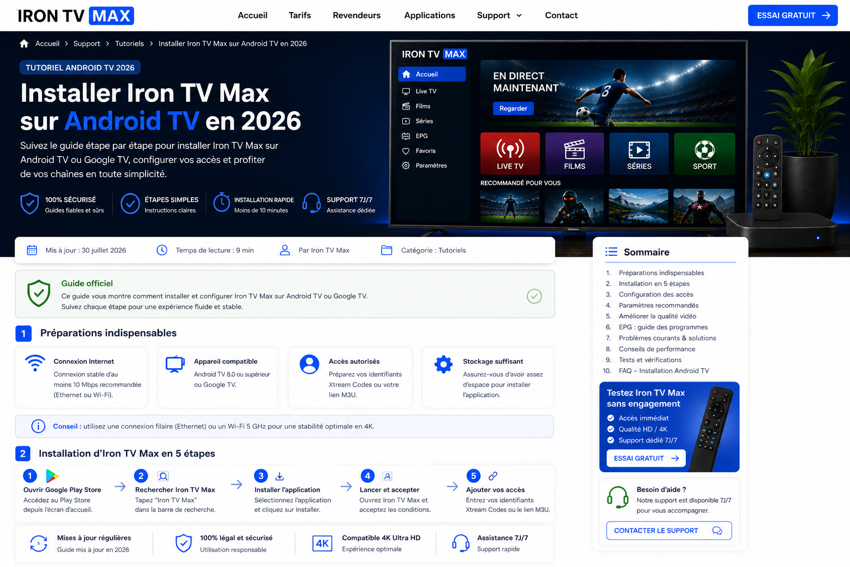Open the Contact nav menu item

[561, 16]
